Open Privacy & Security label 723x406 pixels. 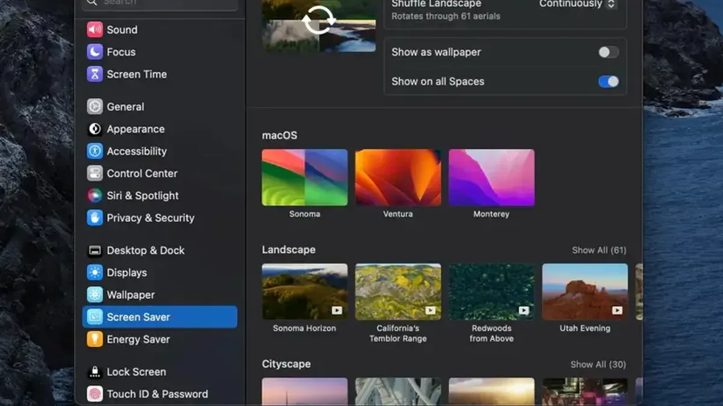pyautogui.click(x=151, y=218)
